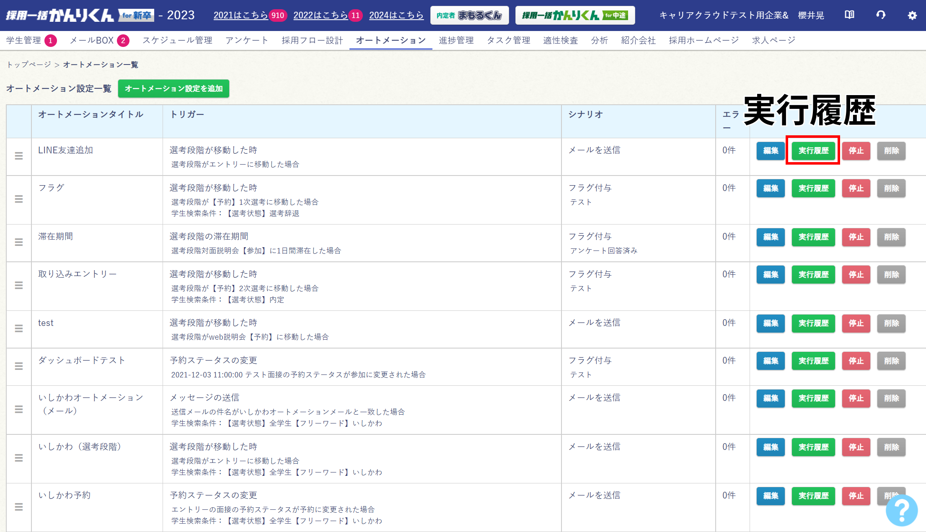Click the blue help question mark bubble
The height and width of the screenshot is (532, 926).
(x=902, y=510)
